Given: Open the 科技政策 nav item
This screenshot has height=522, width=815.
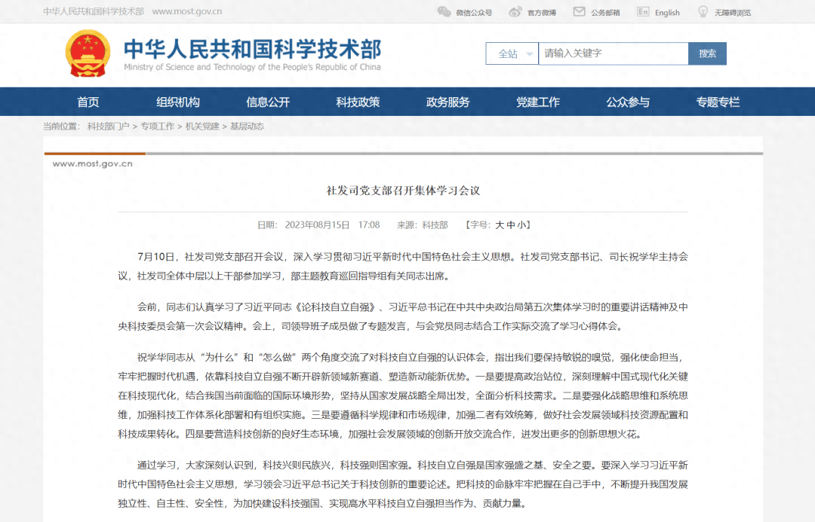Looking at the screenshot, I should tap(358, 102).
